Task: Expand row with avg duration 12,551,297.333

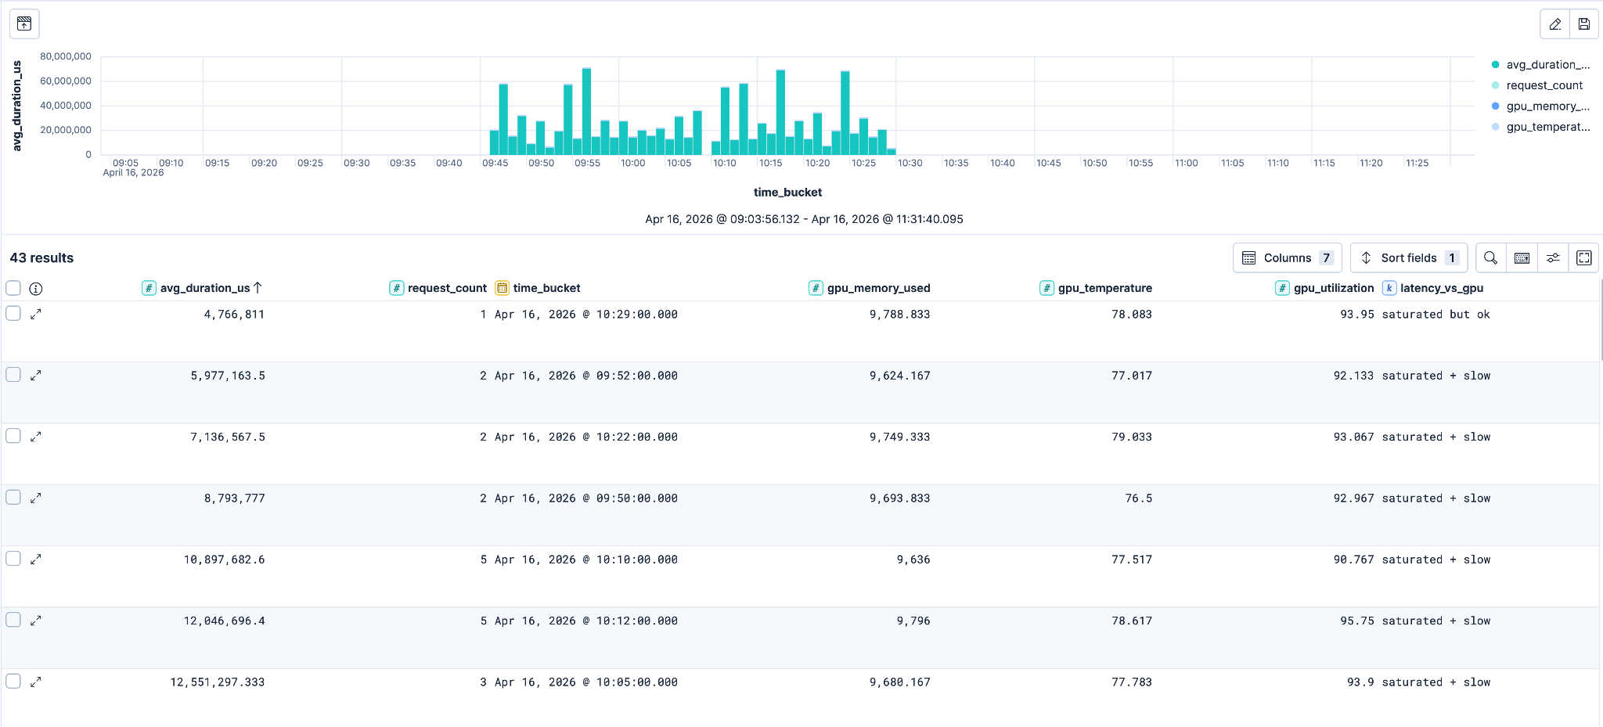Action: [36, 682]
